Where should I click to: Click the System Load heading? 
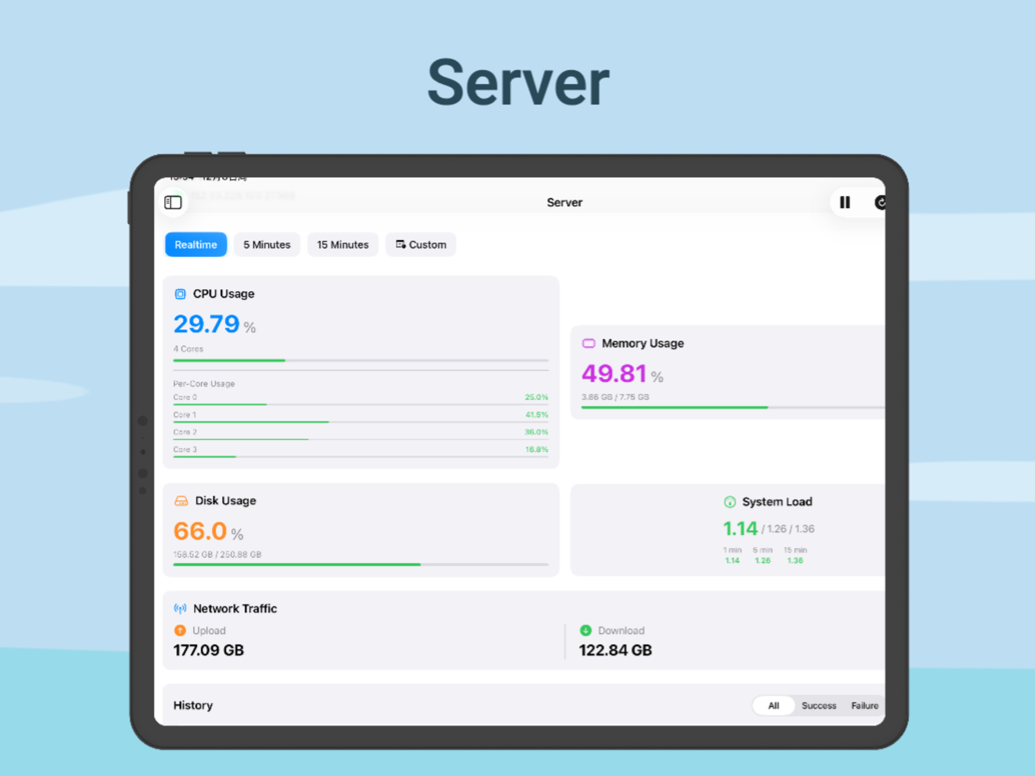click(777, 502)
